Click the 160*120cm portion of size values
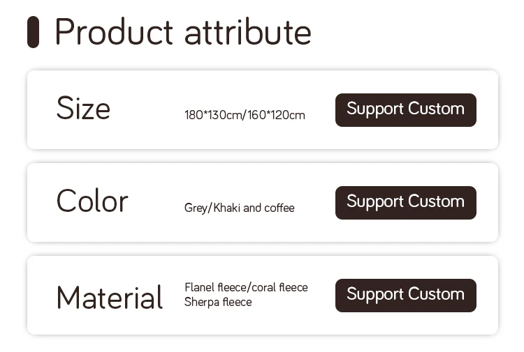The height and width of the screenshot is (352, 524). point(277,115)
